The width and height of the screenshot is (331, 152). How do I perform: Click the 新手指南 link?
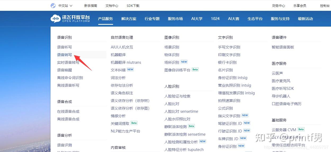[91, 6]
